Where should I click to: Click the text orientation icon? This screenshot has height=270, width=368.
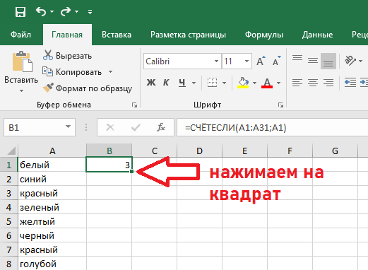(350, 61)
